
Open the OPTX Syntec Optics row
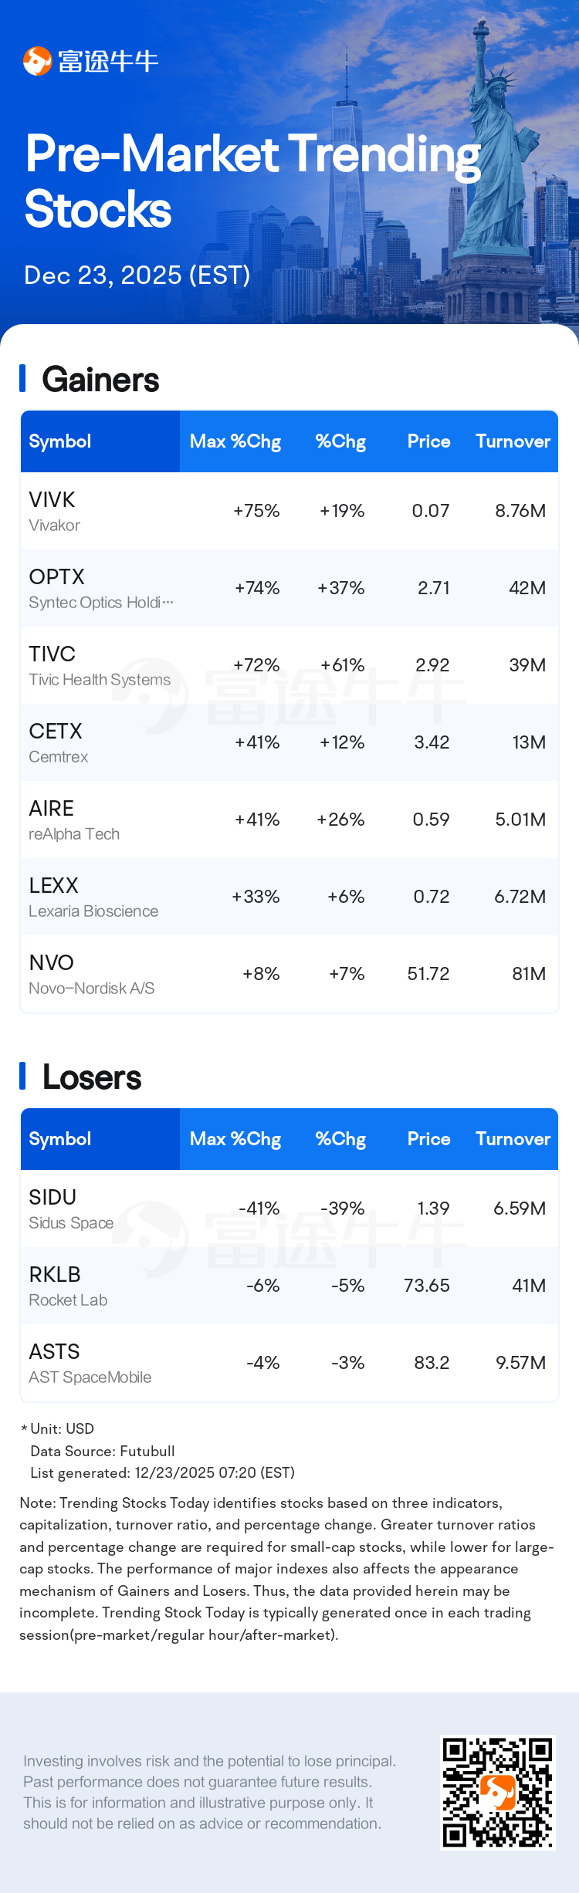pos(289,588)
